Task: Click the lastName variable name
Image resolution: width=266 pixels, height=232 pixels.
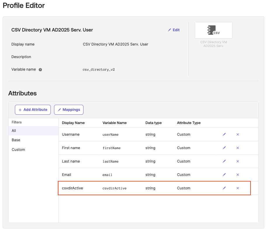Action: pos(110,161)
